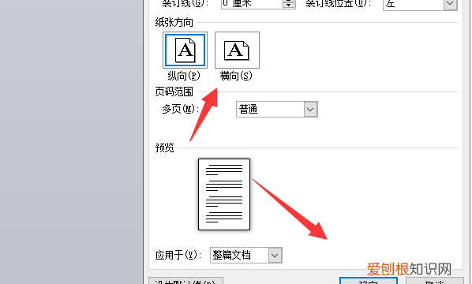Image resolution: width=472 pixels, height=284 pixels.
Task: Click the 设为默认值 button
Action: 185,281
